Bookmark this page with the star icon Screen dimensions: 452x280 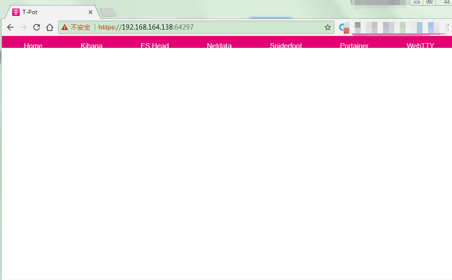pos(327,27)
